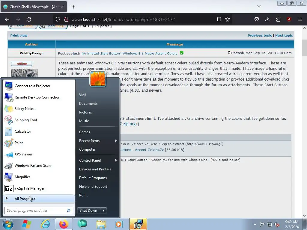Open Windows Media Player taskbar icon
Screen dimensions: 307x230
click(x=119, y=224)
